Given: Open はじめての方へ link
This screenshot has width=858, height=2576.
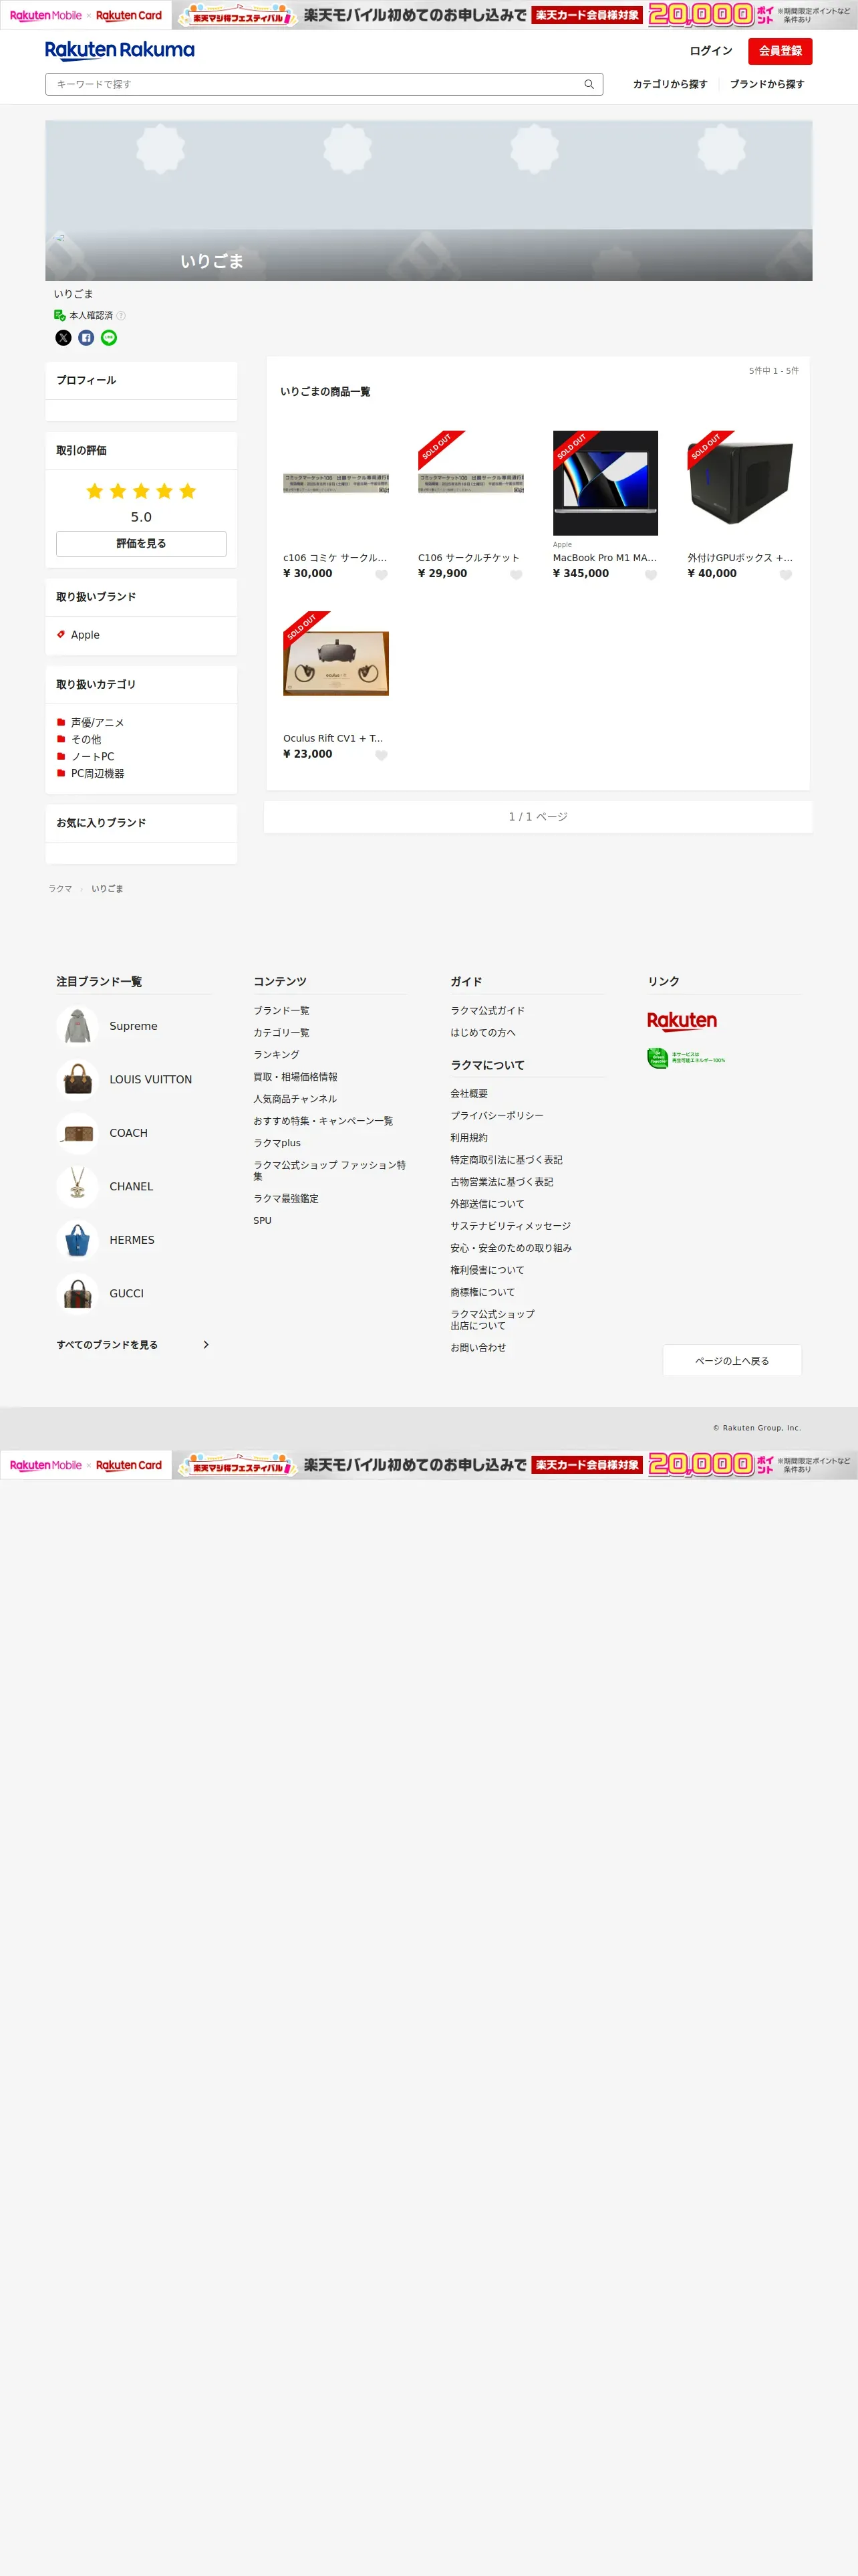Looking at the screenshot, I should [483, 1033].
